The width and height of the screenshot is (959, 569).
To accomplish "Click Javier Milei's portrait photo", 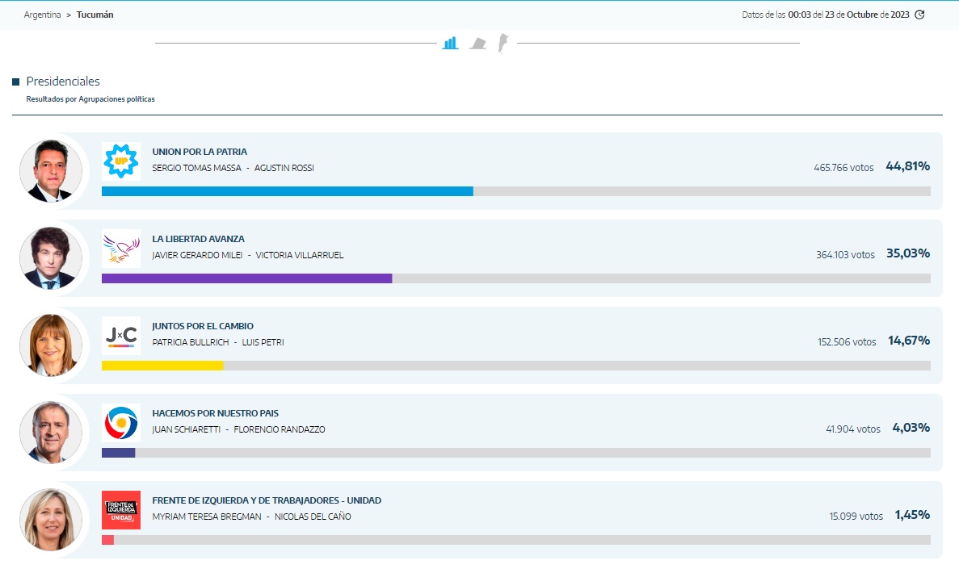I will coord(51,257).
